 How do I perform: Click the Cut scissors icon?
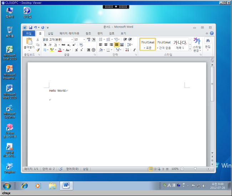(37, 39)
